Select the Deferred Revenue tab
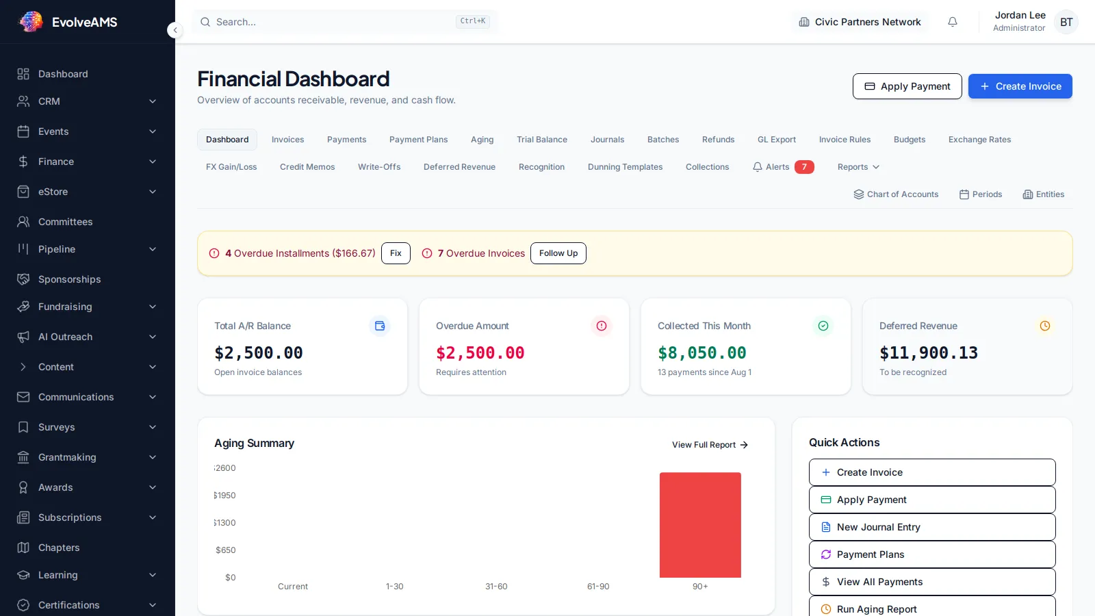This screenshot has width=1095, height=616. coord(459,167)
